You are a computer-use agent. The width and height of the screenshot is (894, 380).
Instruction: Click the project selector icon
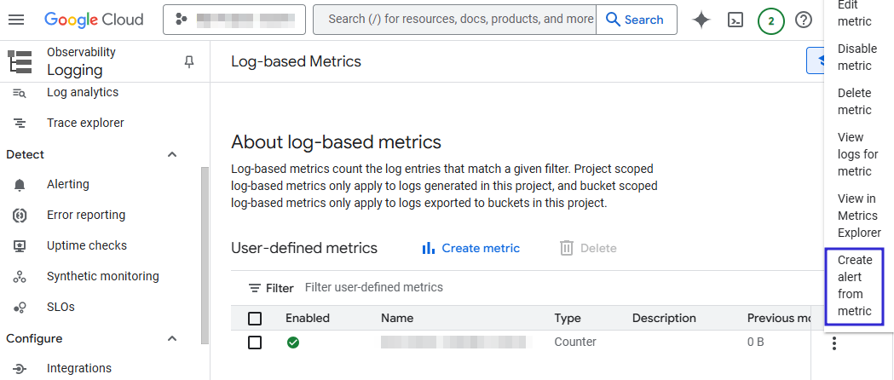[x=182, y=20]
